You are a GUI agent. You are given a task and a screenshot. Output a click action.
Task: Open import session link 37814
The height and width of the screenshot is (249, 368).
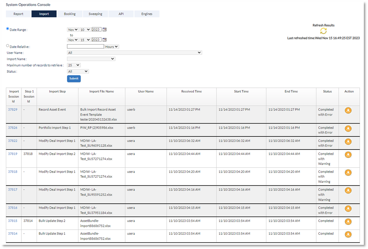click(x=13, y=233)
